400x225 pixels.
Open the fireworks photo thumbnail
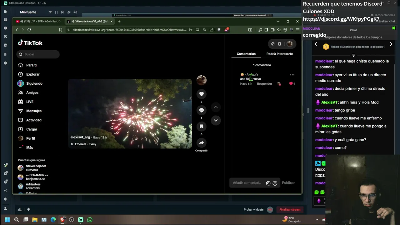click(x=130, y=114)
